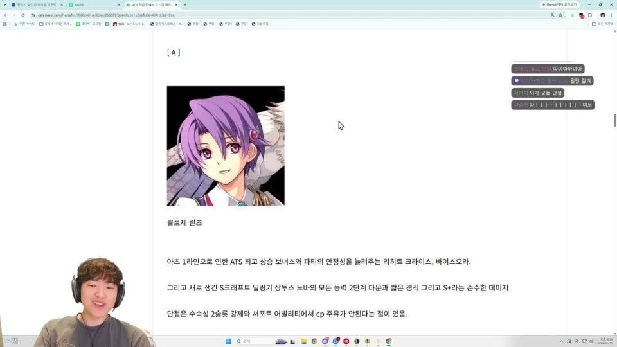Open the volume control in system tray
The width and height of the screenshot is (617, 347).
point(591,341)
